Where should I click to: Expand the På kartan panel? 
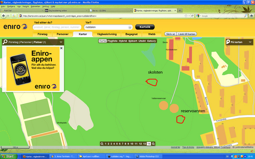[x=250, y=42]
